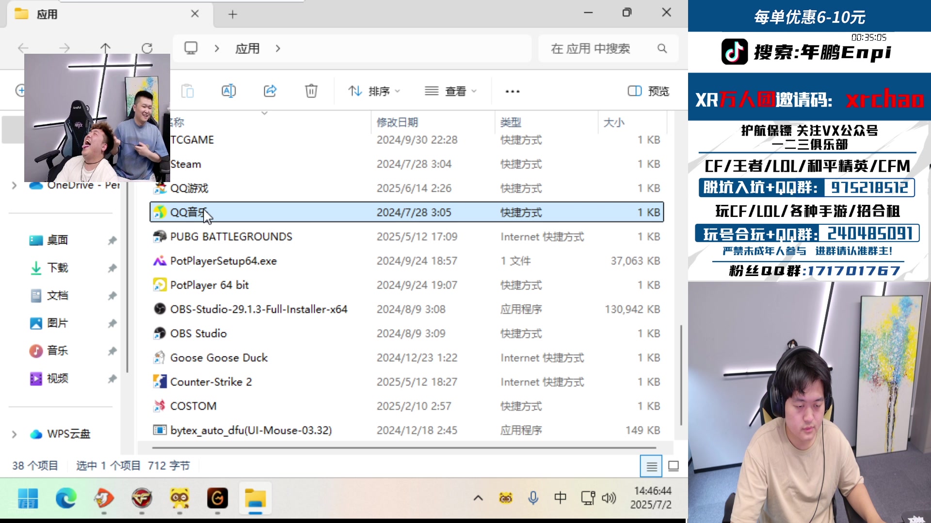
Task: Click the microphone tray icon
Action: (x=533, y=498)
